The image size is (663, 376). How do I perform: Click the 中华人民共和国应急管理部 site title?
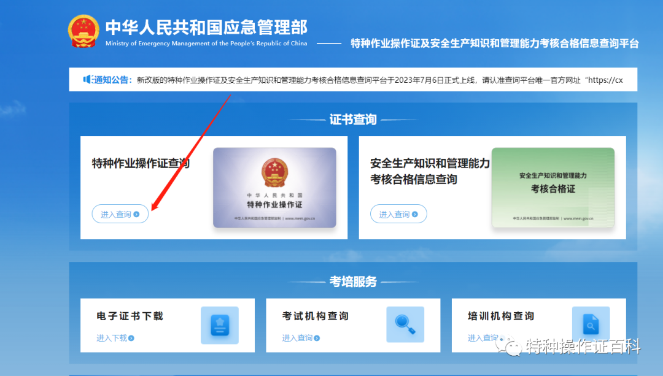pos(206,28)
